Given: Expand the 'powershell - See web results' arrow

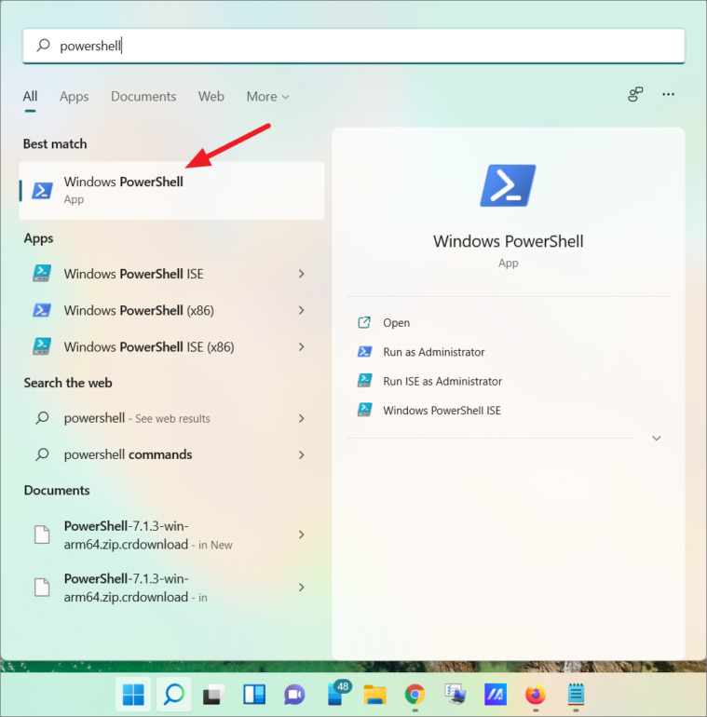Looking at the screenshot, I should 302,418.
